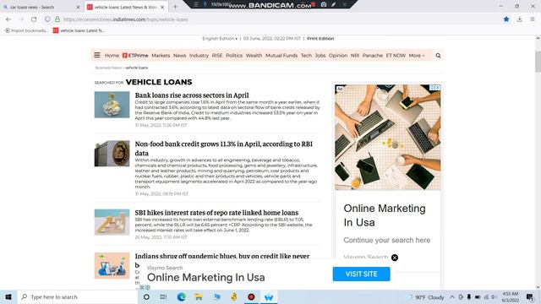The height and width of the screenshot is (304, 541).
Task: Click the RBI emblem article thumbnail
Action: [x=112, y=154]
